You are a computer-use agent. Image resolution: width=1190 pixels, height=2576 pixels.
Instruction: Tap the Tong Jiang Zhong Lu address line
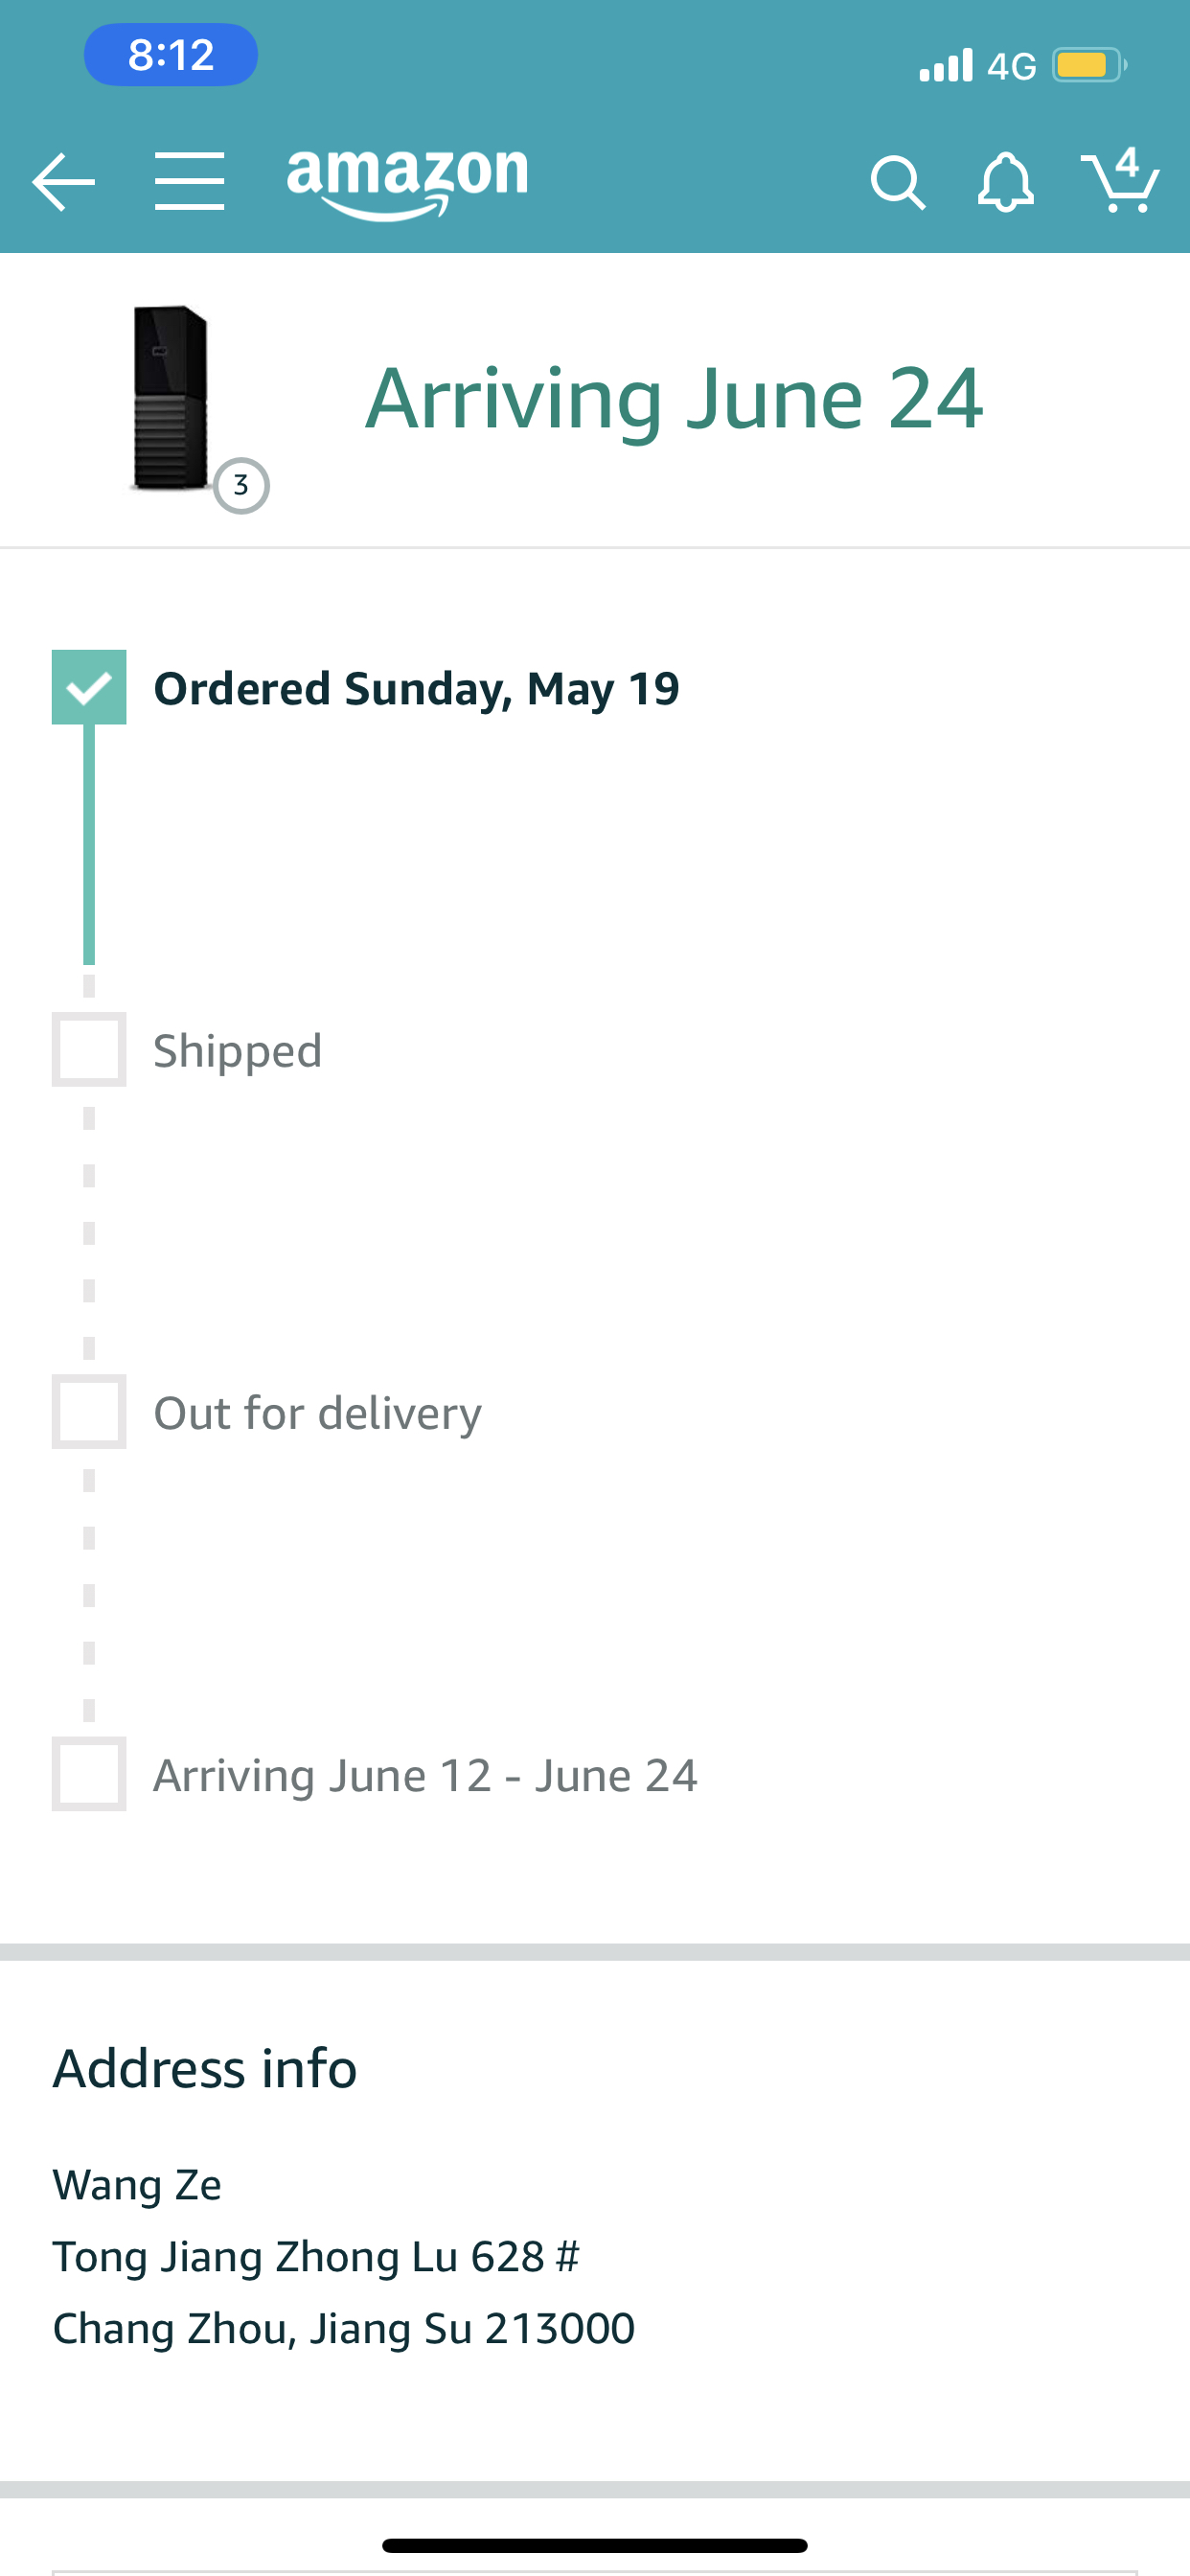[x=316, y=2256]
